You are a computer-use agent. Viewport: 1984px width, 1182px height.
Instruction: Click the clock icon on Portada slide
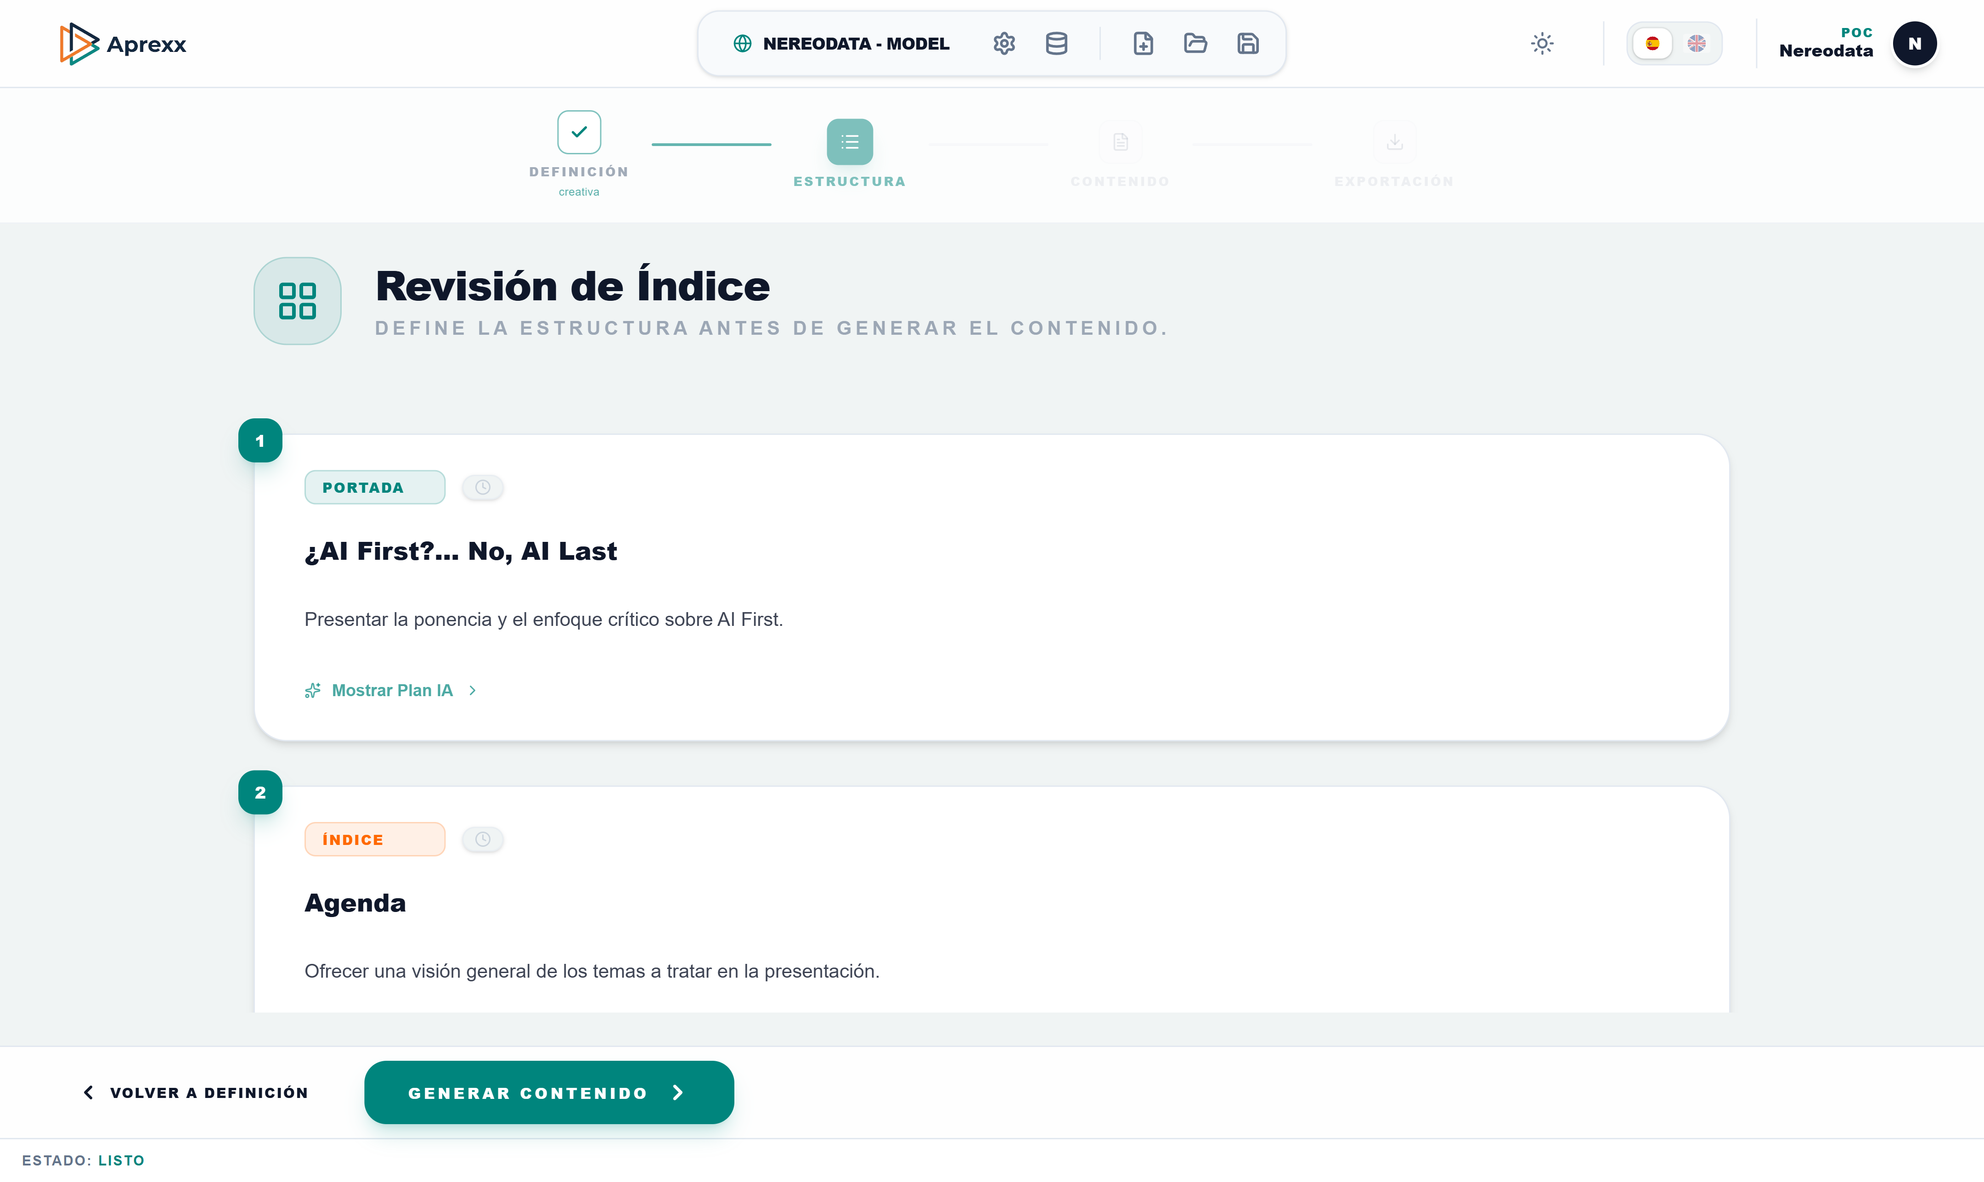tap(483, 488)
